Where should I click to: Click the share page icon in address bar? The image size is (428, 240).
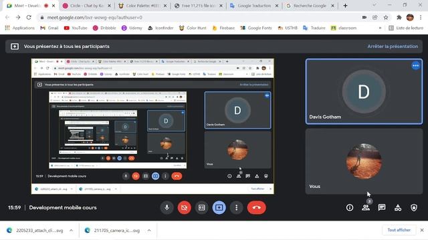[x=374, y=17]
